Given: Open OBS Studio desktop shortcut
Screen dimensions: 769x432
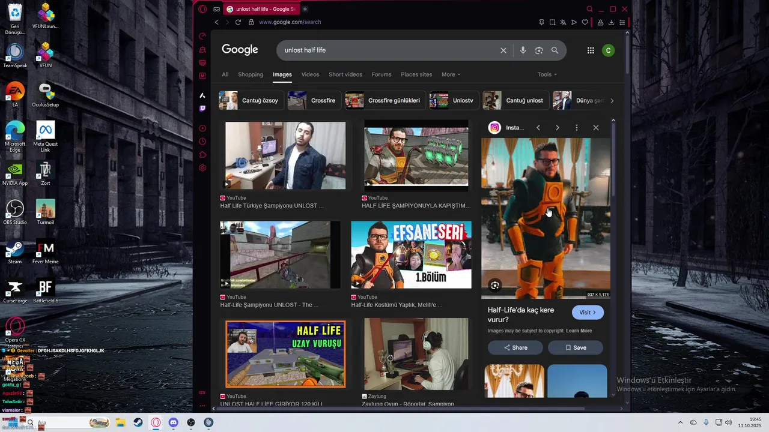Looking at the screenshot, I should (15, 212).
